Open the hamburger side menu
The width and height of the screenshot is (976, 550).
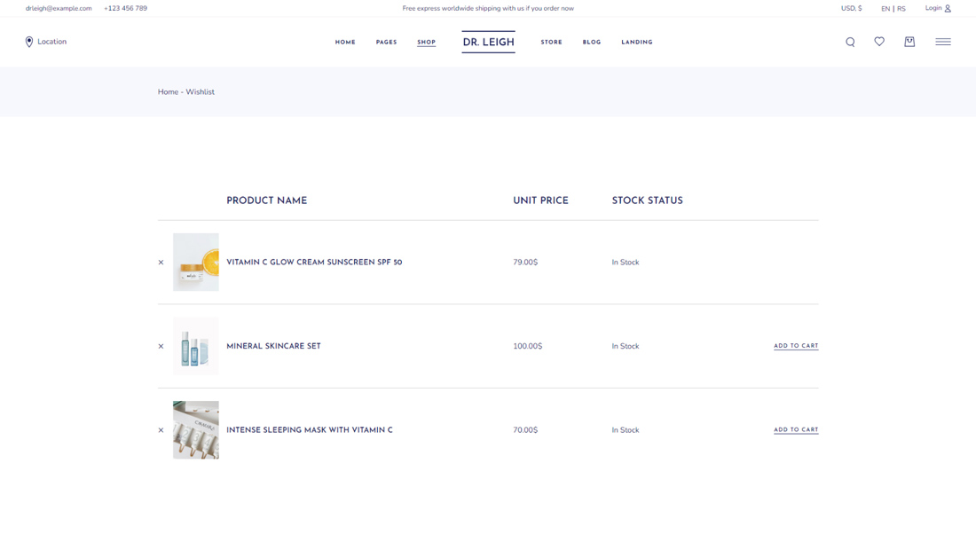click(x=942, y=42)
